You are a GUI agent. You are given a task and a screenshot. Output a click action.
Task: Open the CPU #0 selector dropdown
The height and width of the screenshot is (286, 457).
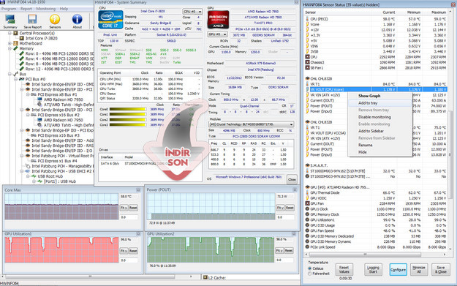192,12
